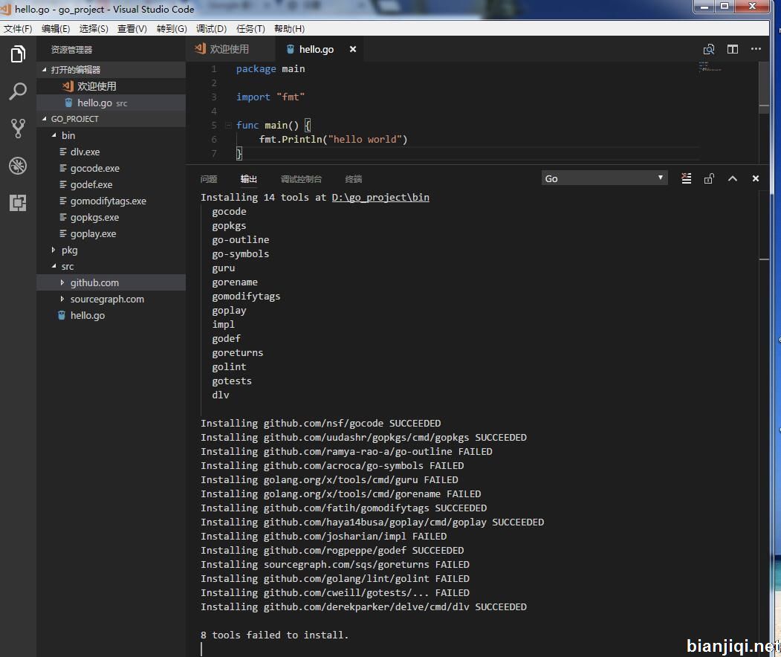This screenshot has width=781, height=657.
Task: Collapse the 打开的编辑器 section
Action: click(111, 69)
